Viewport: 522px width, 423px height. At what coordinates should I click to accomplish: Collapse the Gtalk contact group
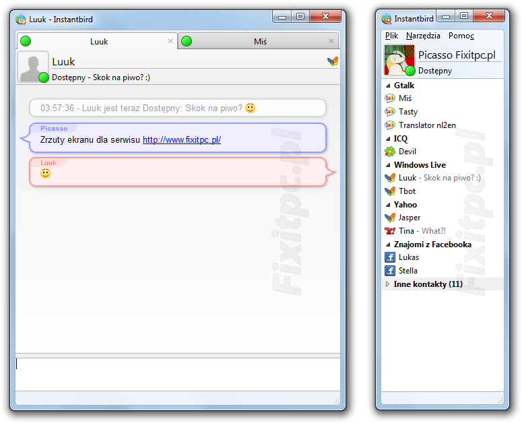(x=388, y=86)
